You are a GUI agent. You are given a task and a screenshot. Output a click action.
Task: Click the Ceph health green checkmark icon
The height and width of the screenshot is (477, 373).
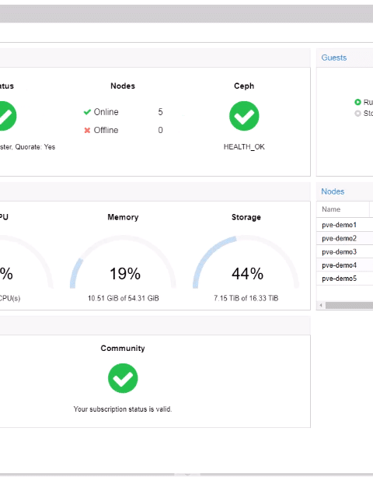click(x=244, y=116)
